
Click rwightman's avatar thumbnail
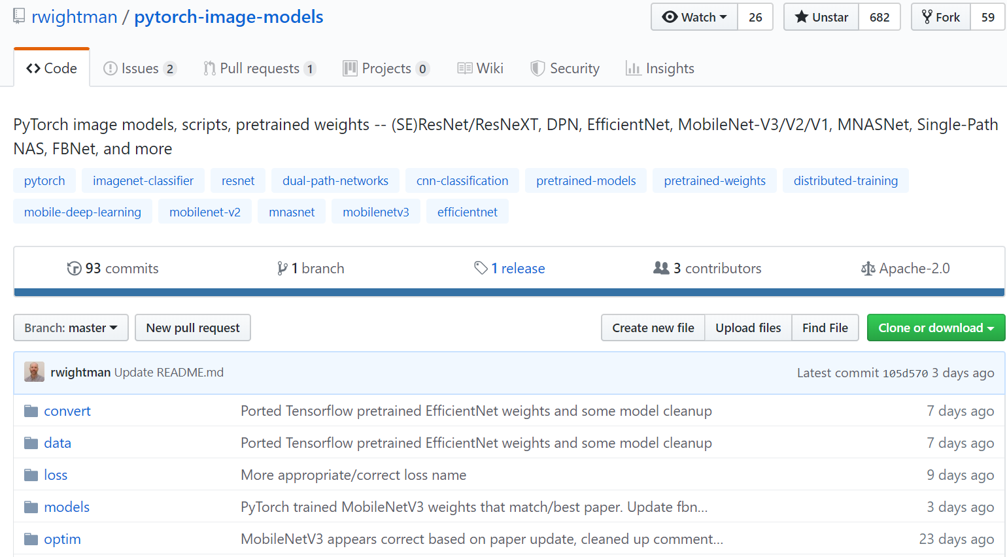pyautogui.click(x=34, y=372)
